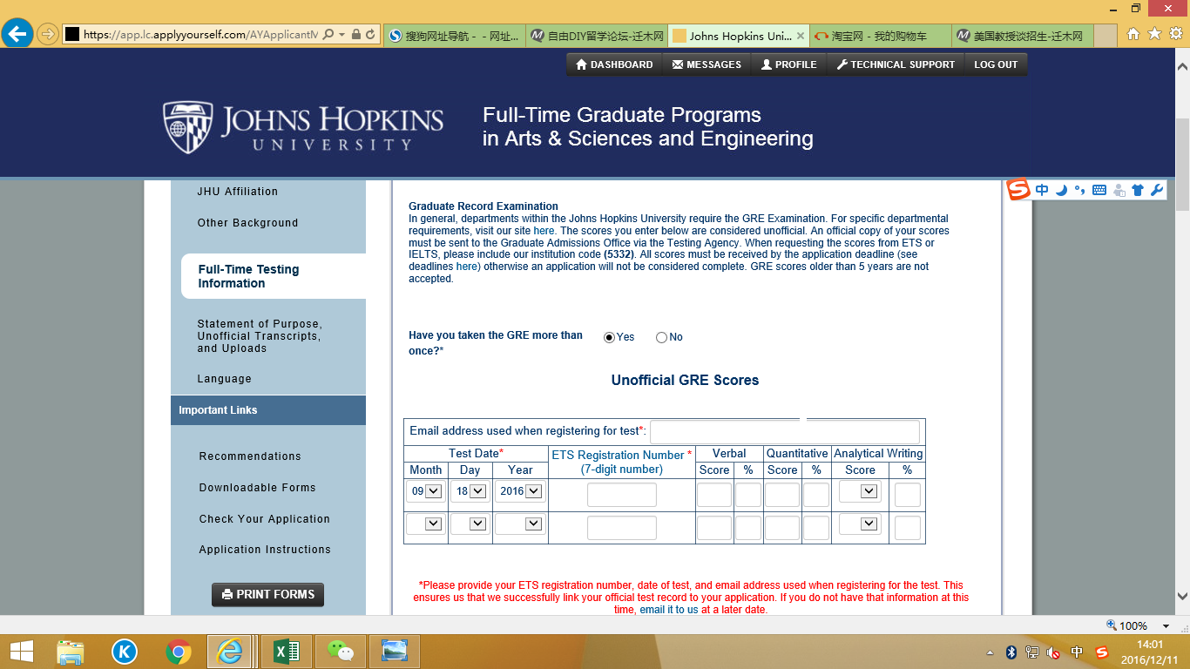
Task: Open the first row Year dropdown showing 2016
Action: [x=520, y=491]
